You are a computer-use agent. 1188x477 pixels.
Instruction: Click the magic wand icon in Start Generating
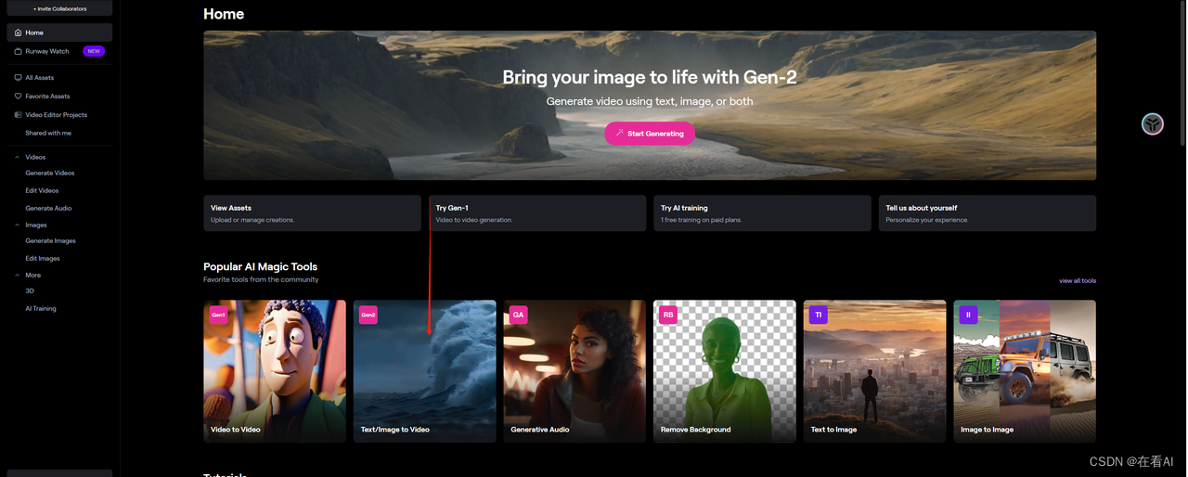(x=619, y=134)
